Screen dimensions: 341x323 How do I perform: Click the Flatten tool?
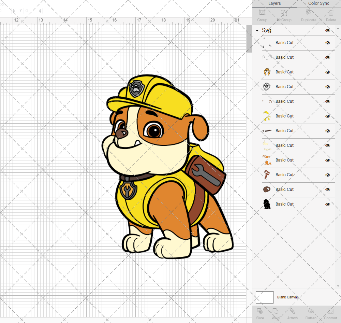311,311
